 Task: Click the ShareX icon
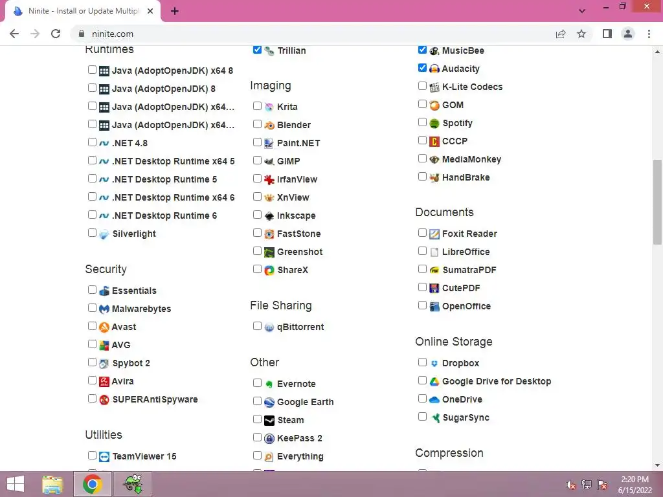coord(269,270)
